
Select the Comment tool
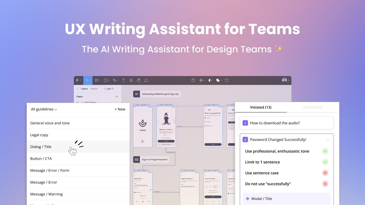point(146,80)
